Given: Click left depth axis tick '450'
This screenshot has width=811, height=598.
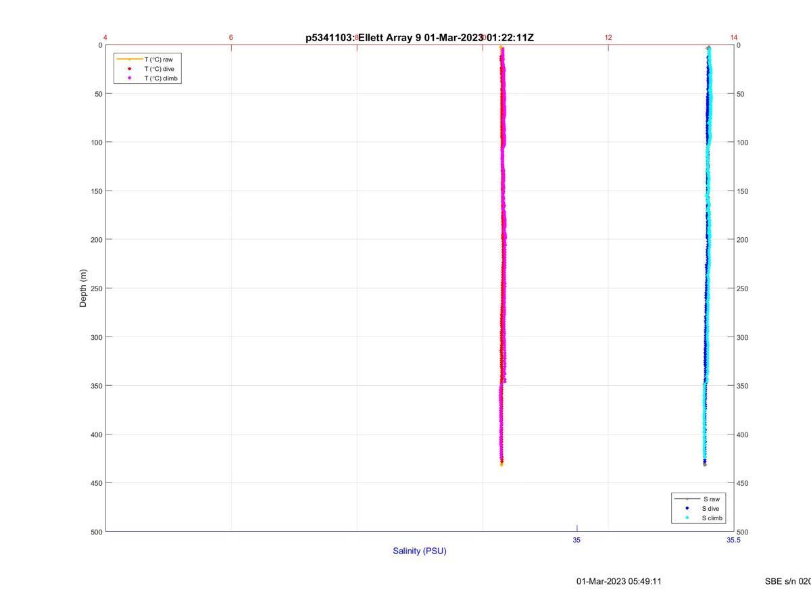Looking at the screenshot, I should click(96, 483).
